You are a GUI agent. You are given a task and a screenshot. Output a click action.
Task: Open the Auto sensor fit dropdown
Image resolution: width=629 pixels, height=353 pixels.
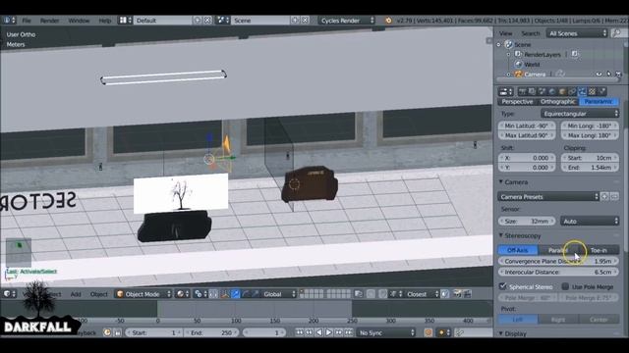[590, 221]
